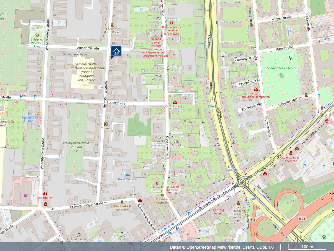Click the Friedrich (Fritz) Rödel memorial icon

[x=112, y=25]
